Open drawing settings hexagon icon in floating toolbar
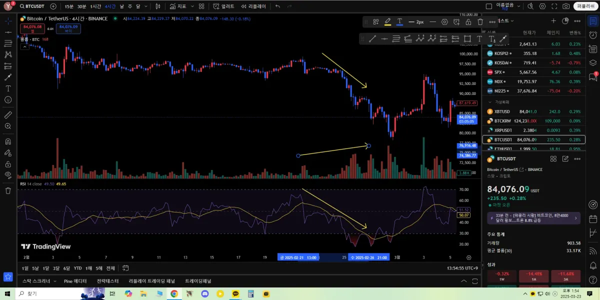Screen dimensions: 600x300 444,22
